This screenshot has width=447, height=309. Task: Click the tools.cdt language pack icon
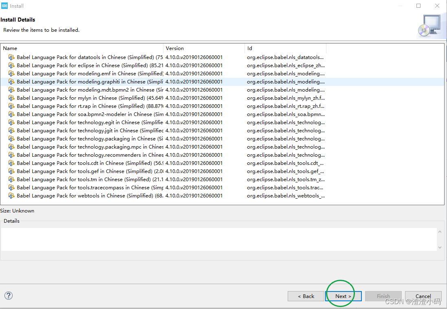[x=11, y=163]
